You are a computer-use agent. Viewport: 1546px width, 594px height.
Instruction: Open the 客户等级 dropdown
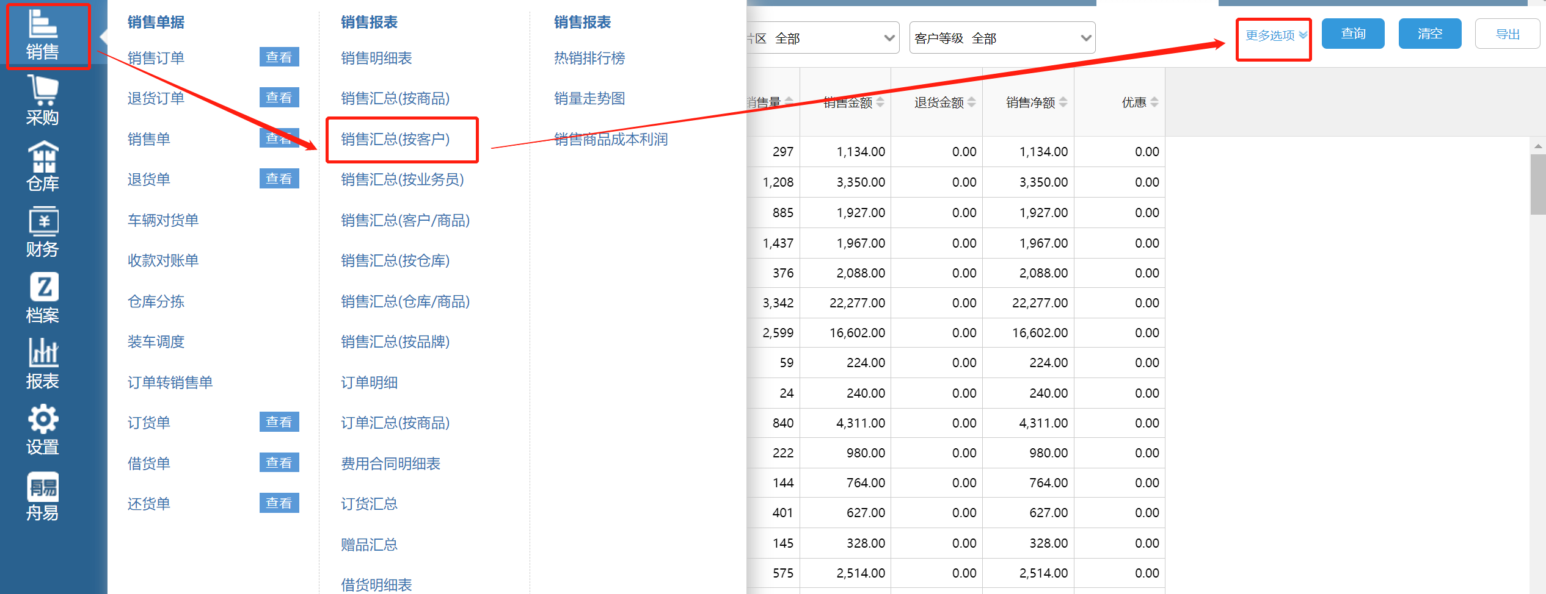(1002, 38)
